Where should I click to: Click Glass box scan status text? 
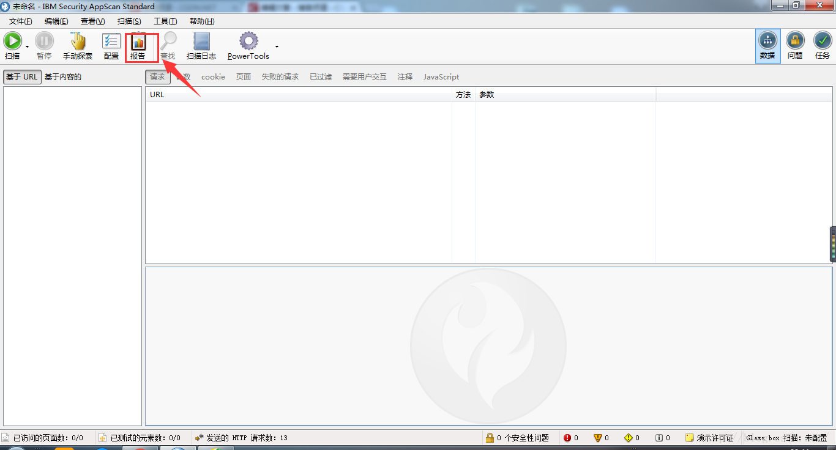click(787, 438)
